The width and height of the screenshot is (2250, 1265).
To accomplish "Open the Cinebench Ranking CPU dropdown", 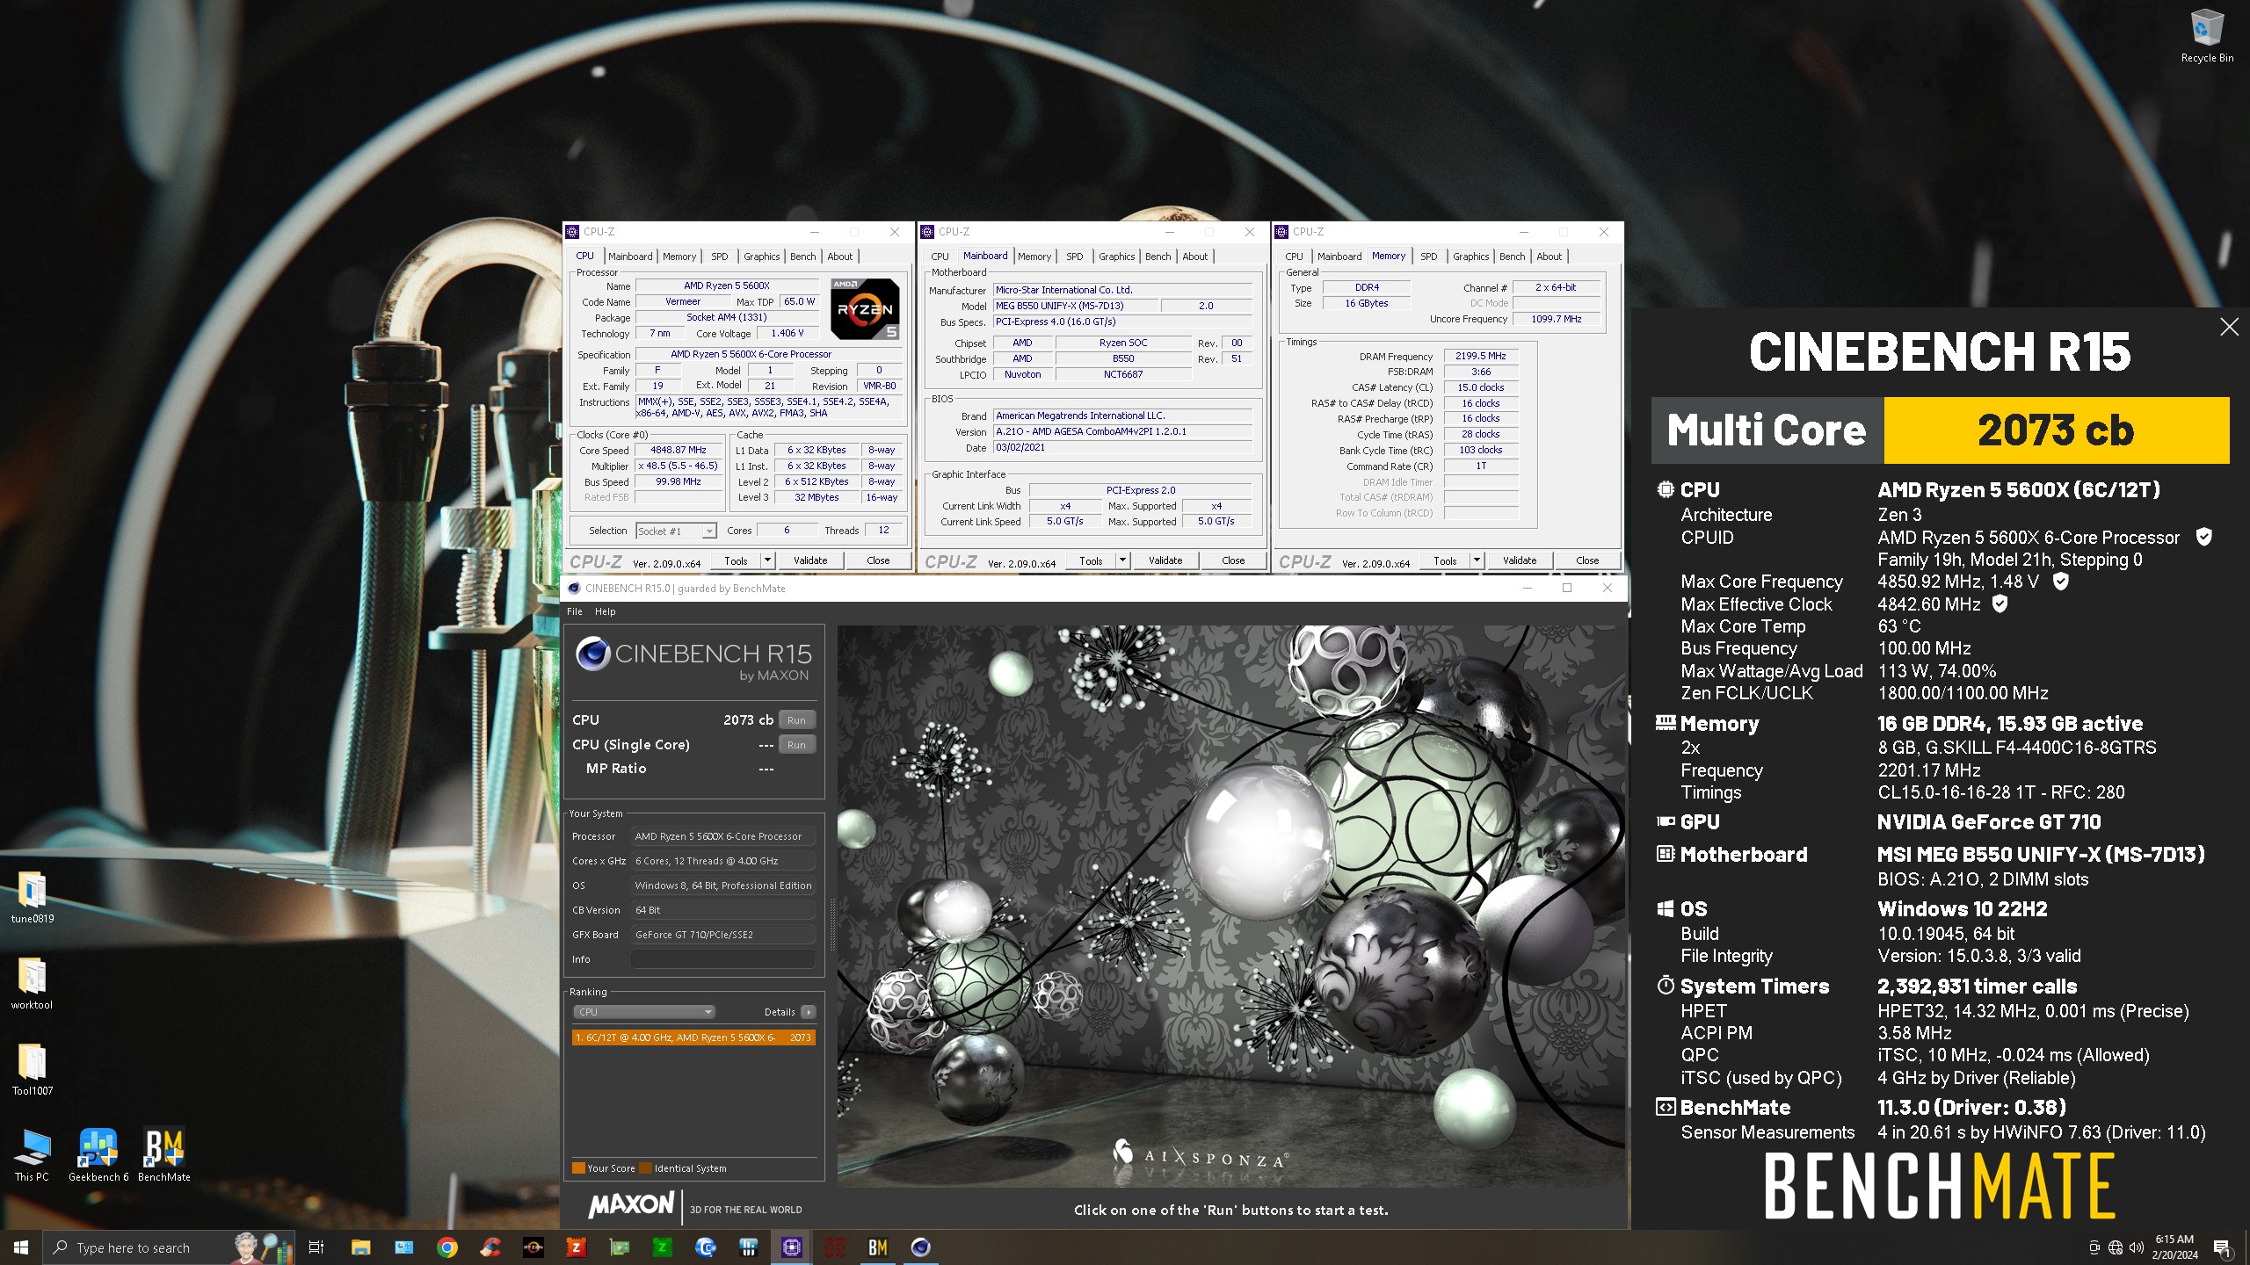I will click(x=644, y=1012).
